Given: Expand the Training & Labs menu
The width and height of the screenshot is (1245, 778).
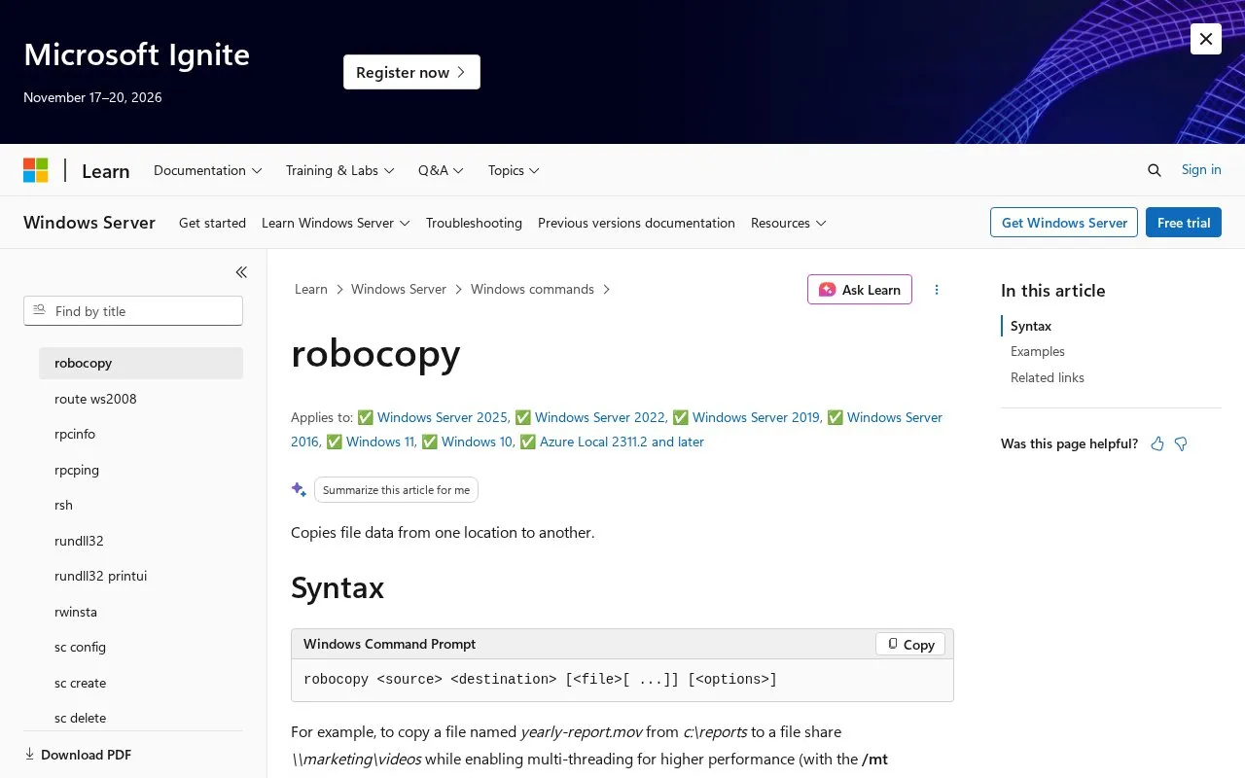Looking at the screenshot, I should pos(340,170).
